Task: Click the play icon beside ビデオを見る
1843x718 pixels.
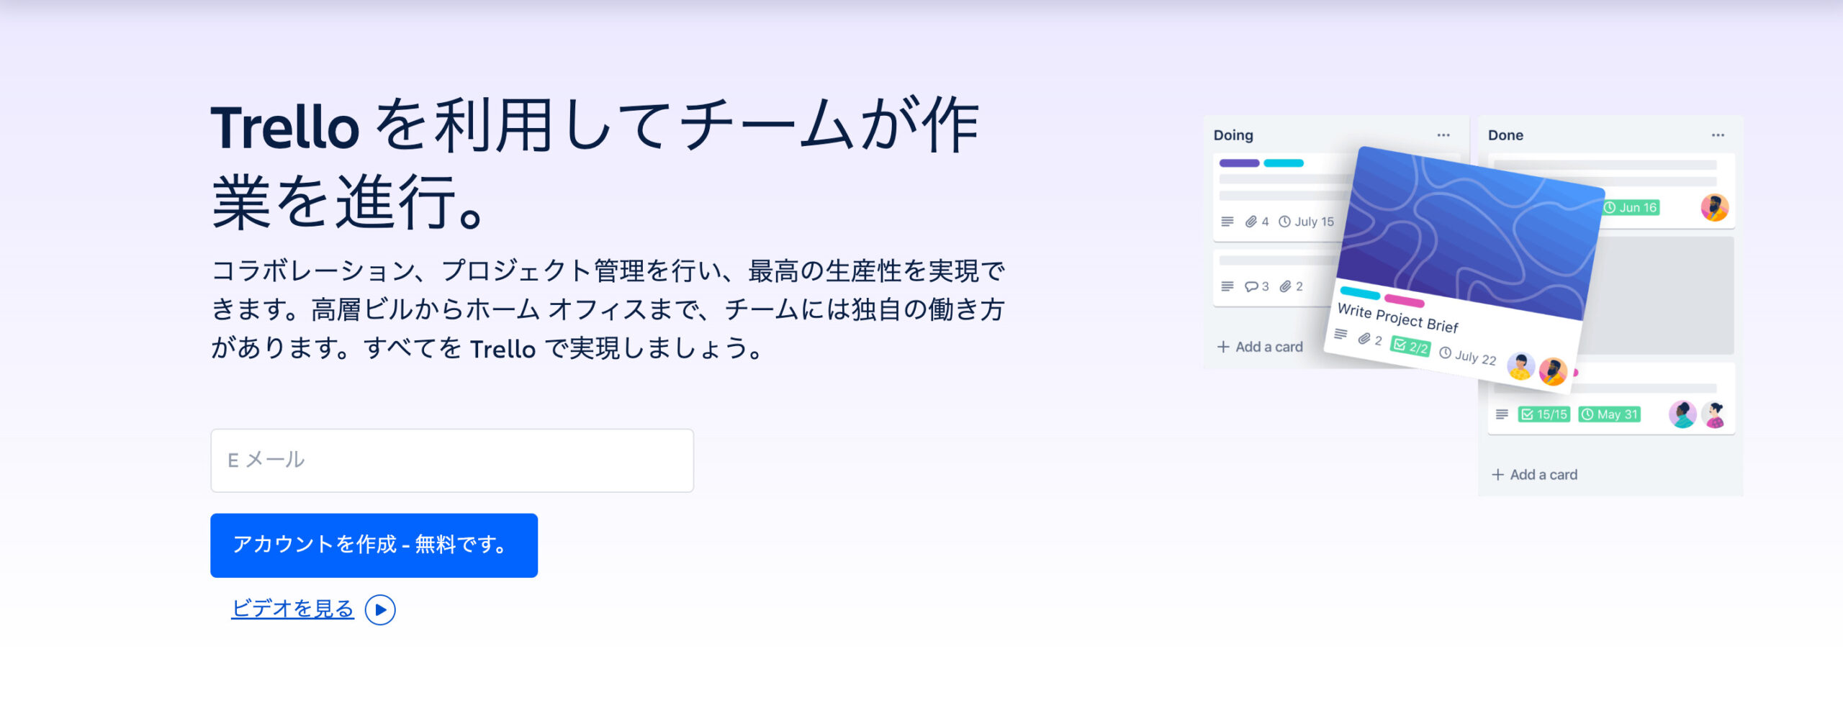Action: pos(380,610)
